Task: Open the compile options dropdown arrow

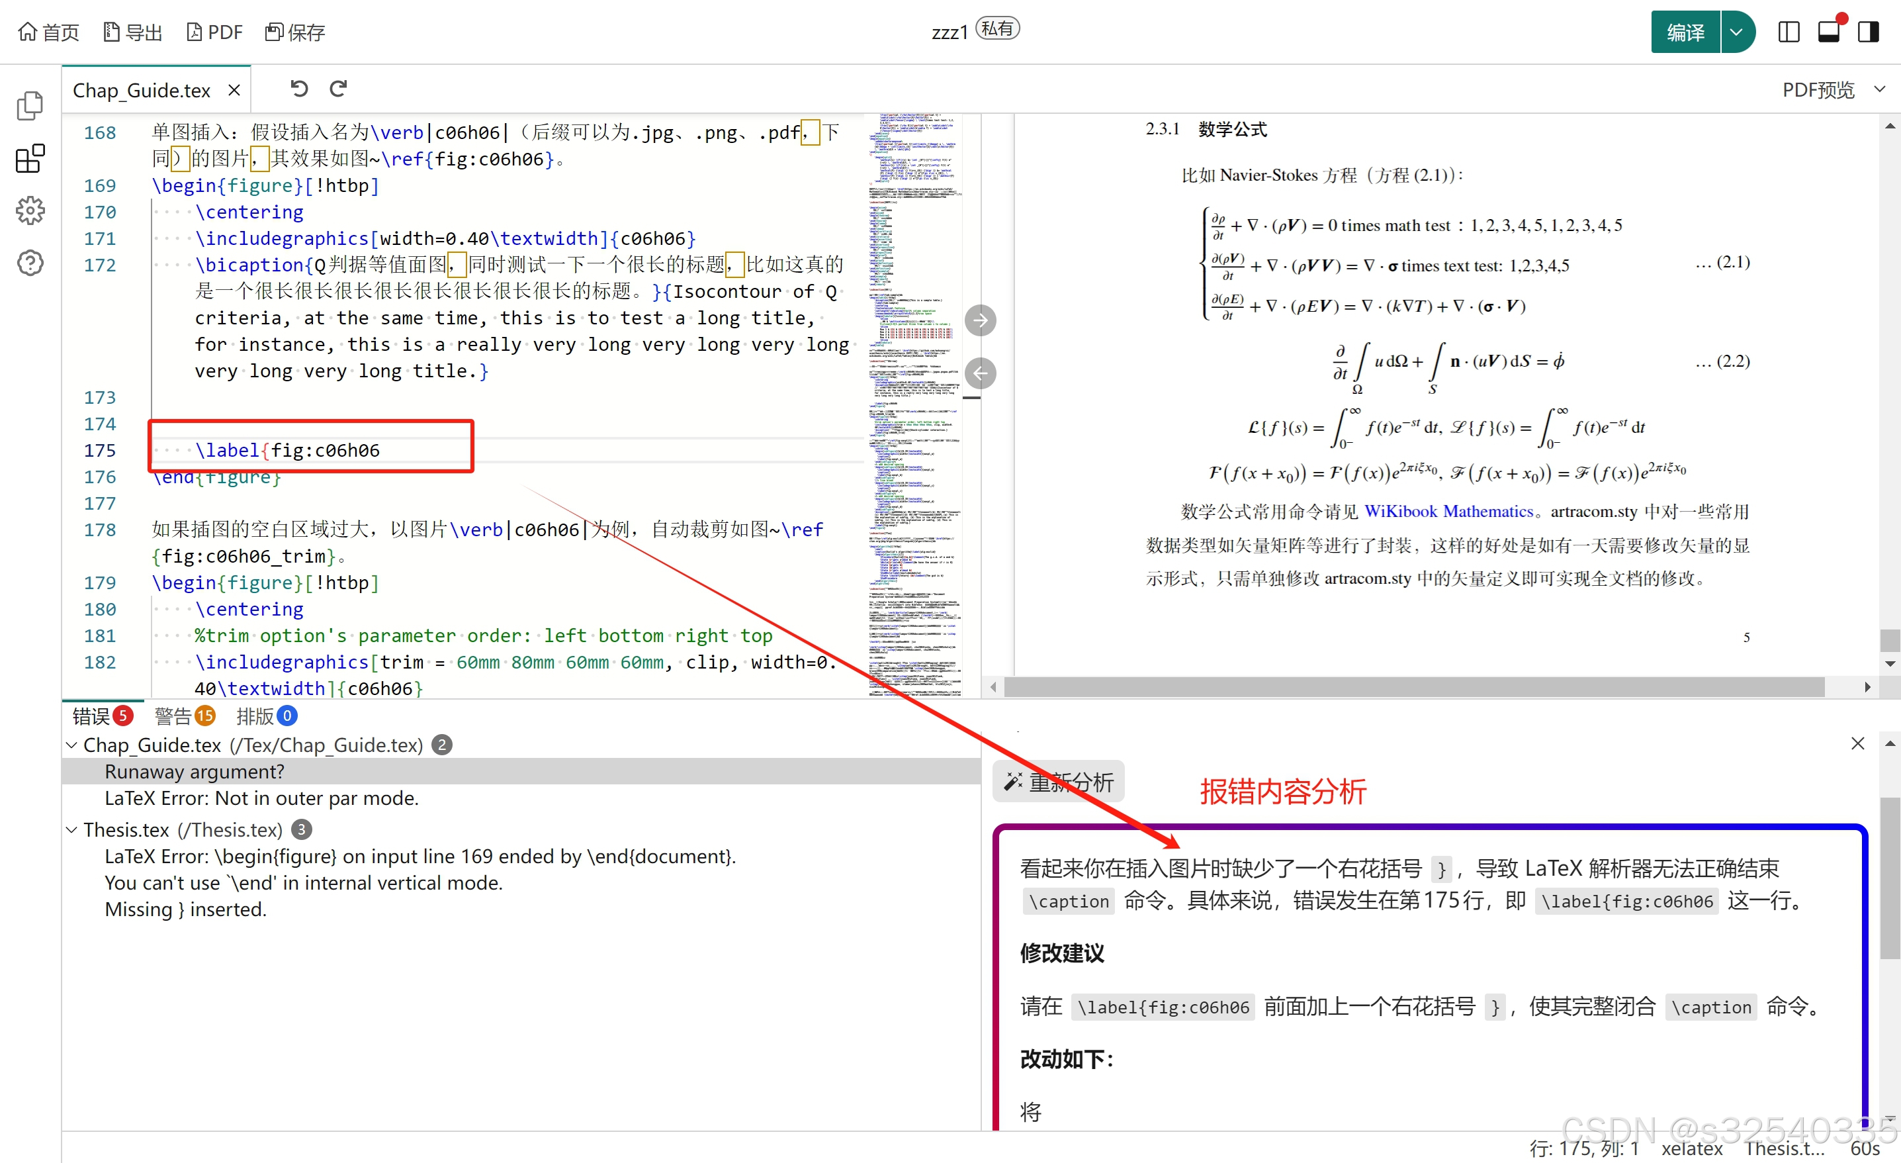Action: click(1736, 32)
